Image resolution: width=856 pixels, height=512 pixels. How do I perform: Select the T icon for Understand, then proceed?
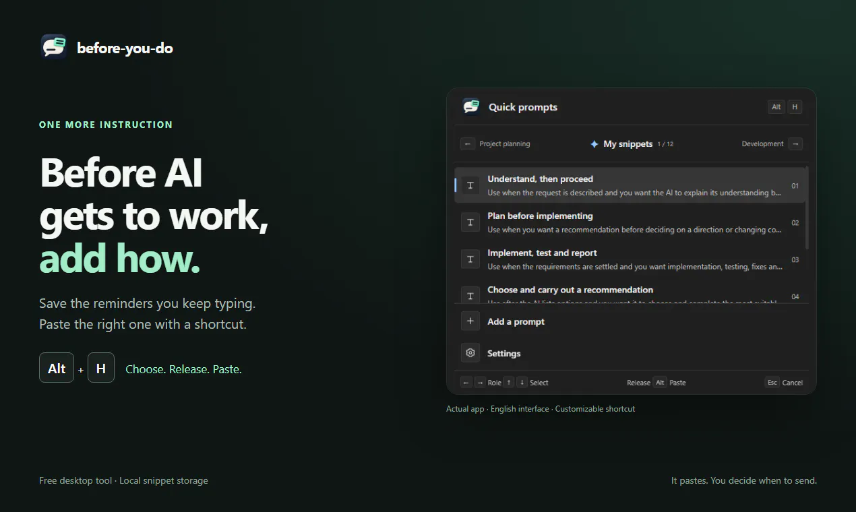(470, 185)
